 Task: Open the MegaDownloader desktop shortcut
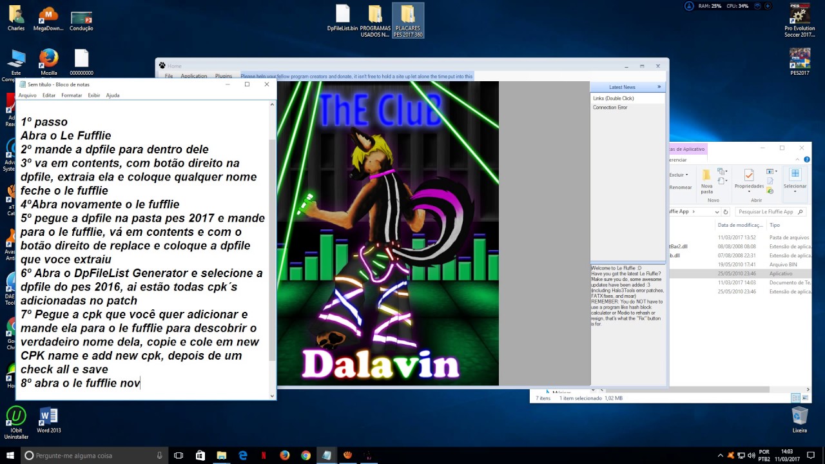(x=48, y=18)
